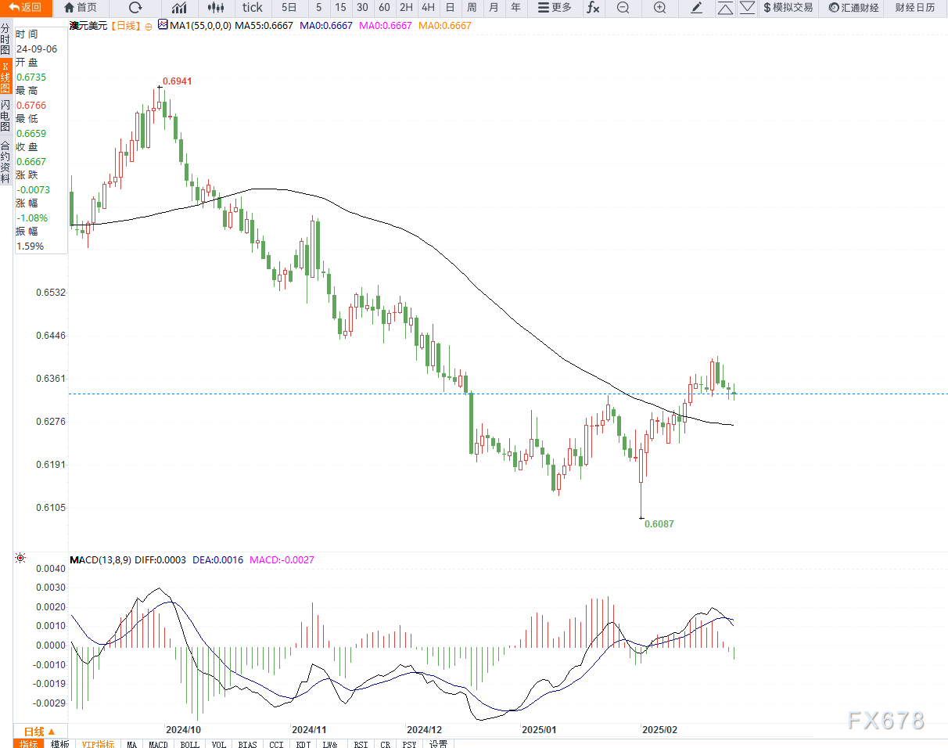Toggle the orange crosshair icon beside 日线
The width and height of the screenshot is (948, 748).
(148, 26)
